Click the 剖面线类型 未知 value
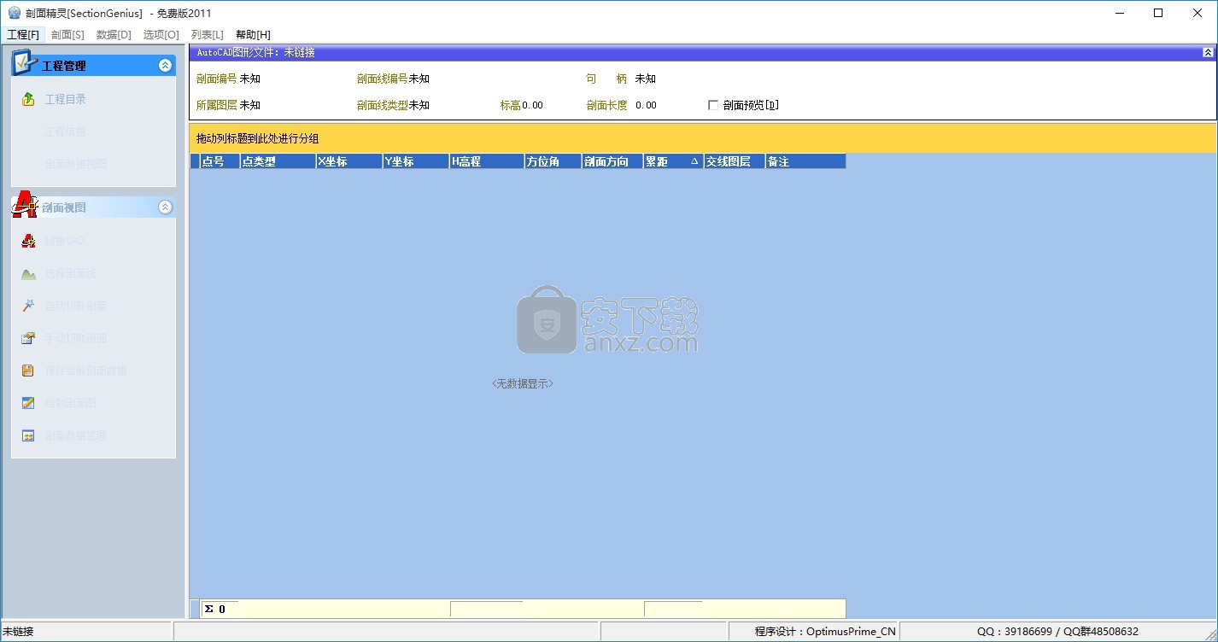The image size is (1218, 642). (x=419, y=105)
